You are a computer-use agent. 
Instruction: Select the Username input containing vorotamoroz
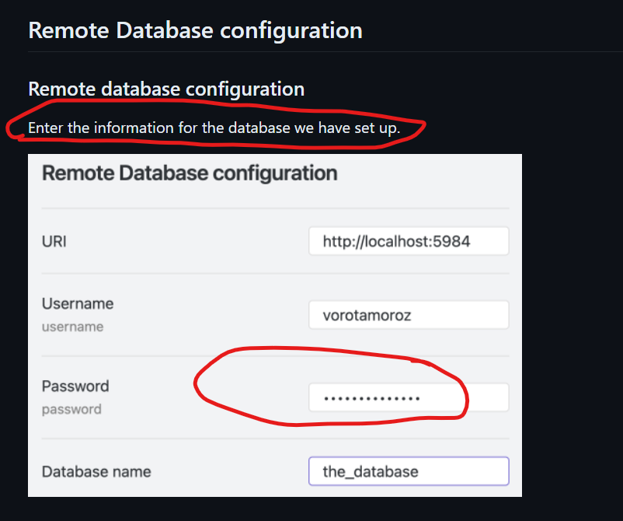pyautogui.click(x=409, y=314)
